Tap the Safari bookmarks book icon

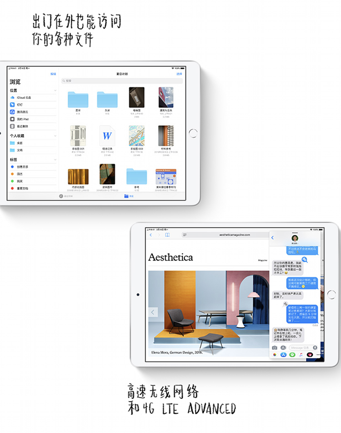167,235
